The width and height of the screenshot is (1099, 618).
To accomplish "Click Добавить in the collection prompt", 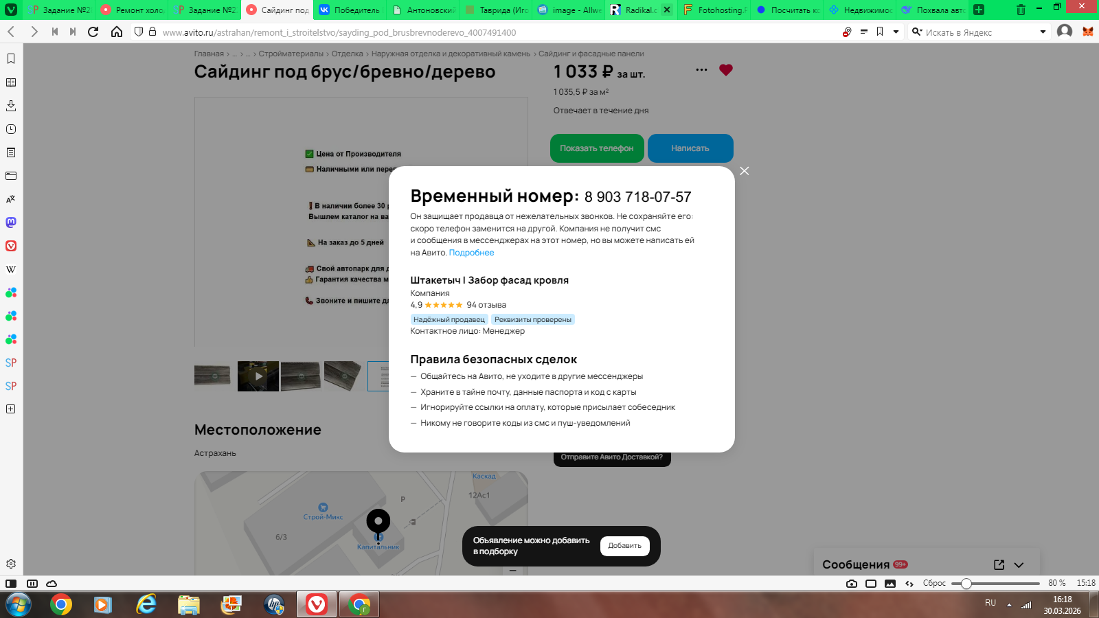I will tap(625, 546).
